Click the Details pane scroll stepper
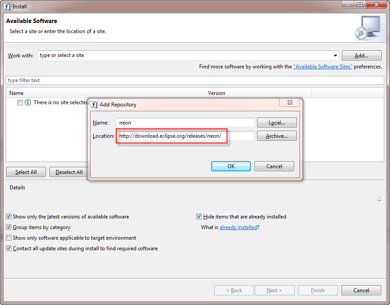Screen dimensions: 390x305 coord(379,198)
